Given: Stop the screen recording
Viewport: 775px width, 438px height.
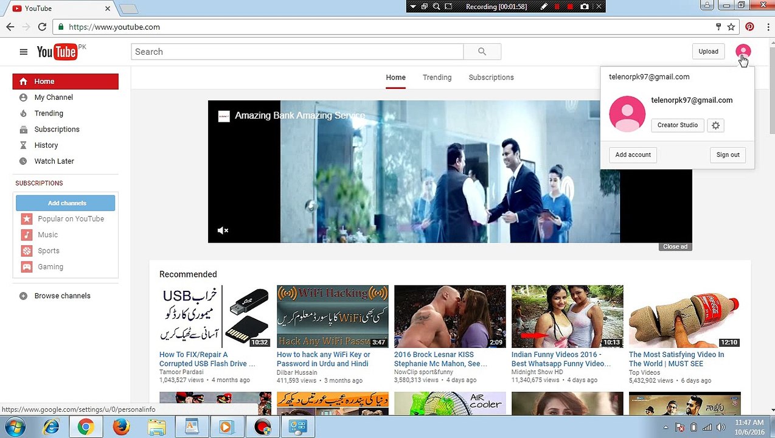Looking at the screenshot, I should pos(570,7).
